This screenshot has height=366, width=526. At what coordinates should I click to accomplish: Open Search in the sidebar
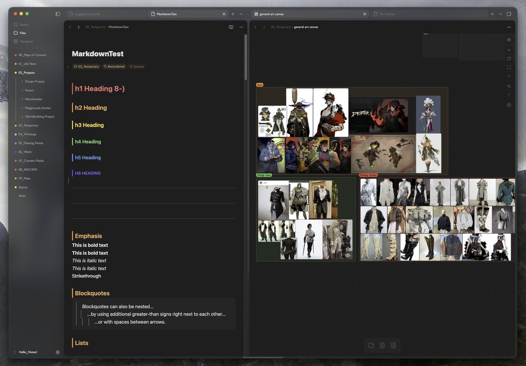point(21,25)
